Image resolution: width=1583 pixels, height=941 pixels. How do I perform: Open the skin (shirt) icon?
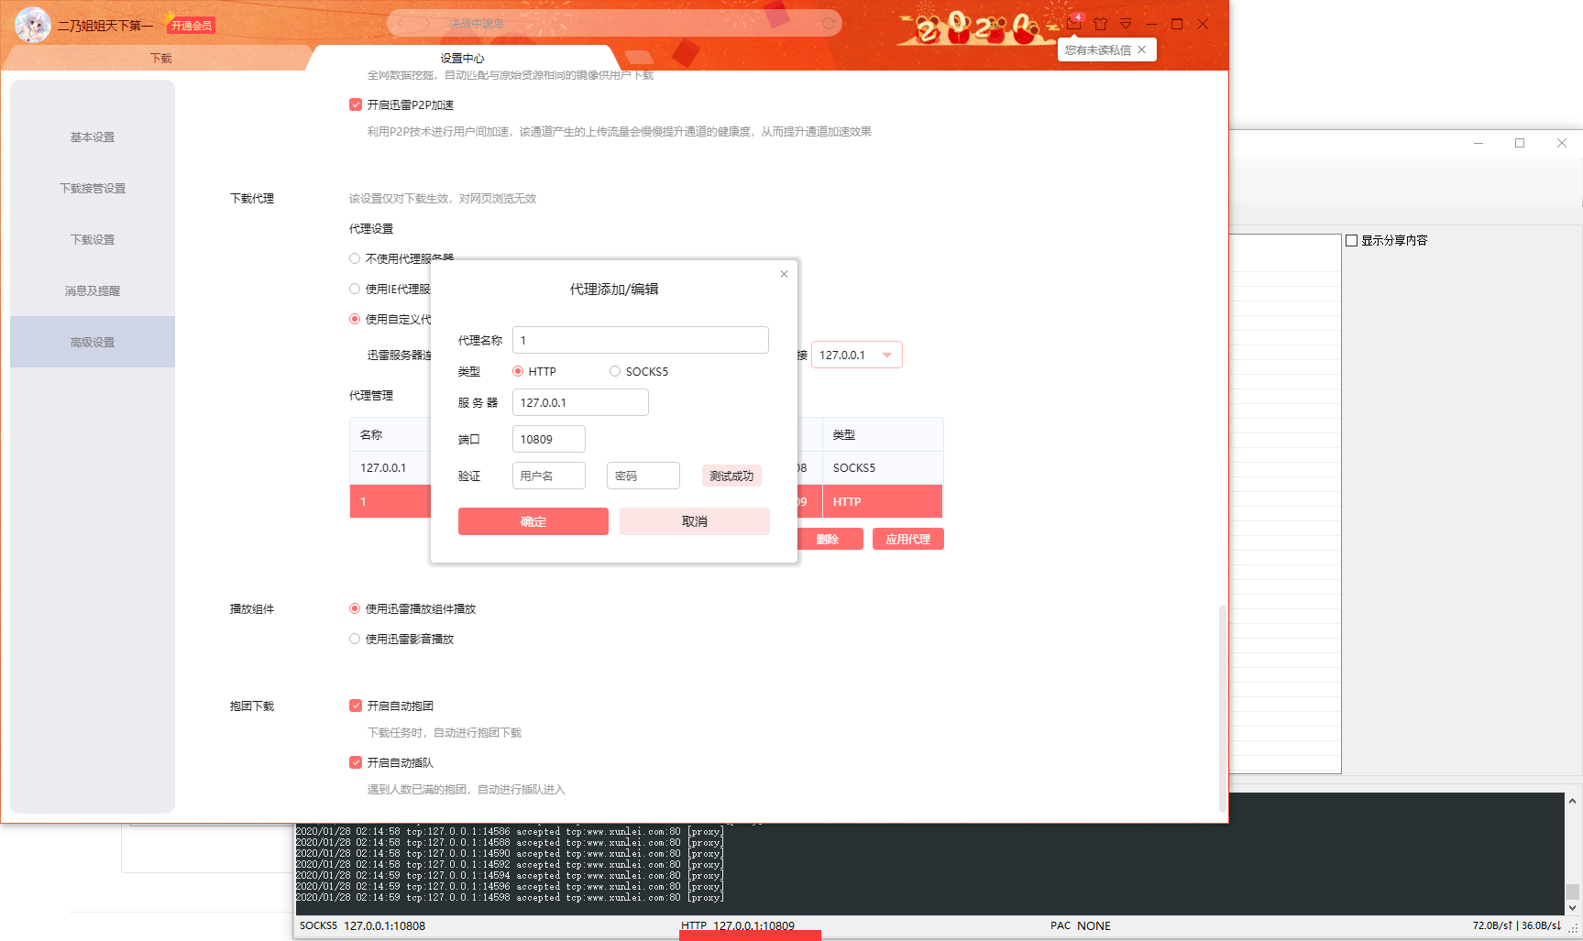pyautogui.click(x=1101, y=24)
